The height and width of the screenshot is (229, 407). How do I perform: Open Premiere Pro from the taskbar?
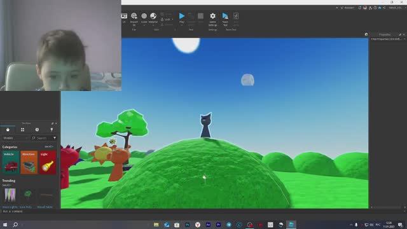coord(218,225)
